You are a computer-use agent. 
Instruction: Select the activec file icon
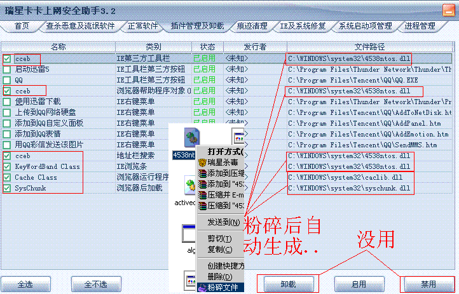[190, 185]
